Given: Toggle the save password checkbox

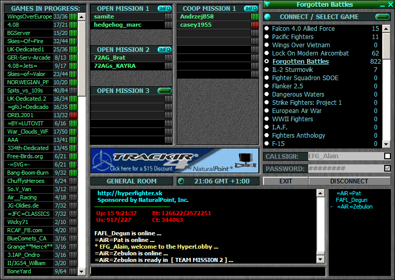Looking at the screenshot, I should point(387,169).
